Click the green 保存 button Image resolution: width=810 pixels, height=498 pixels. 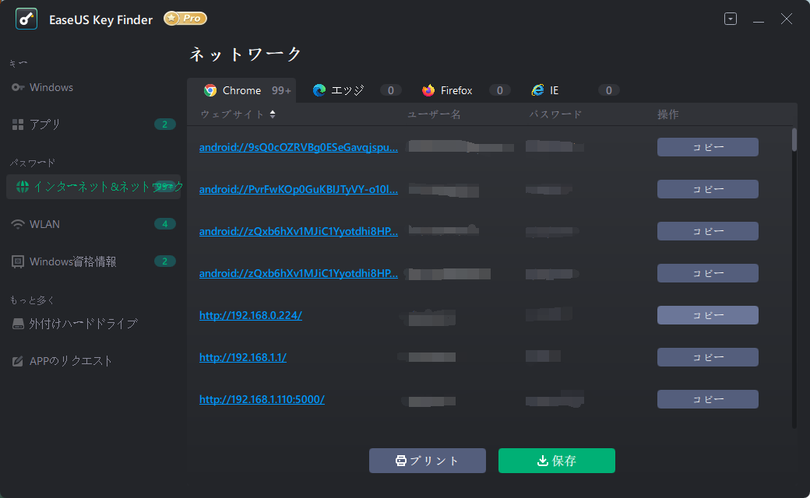(x=556, y=461)
